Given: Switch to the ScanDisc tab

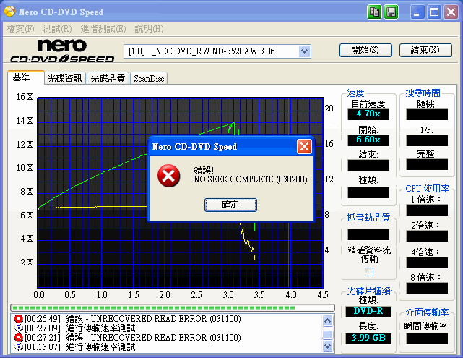Looking at the screenshot, I should click(149, 78).
